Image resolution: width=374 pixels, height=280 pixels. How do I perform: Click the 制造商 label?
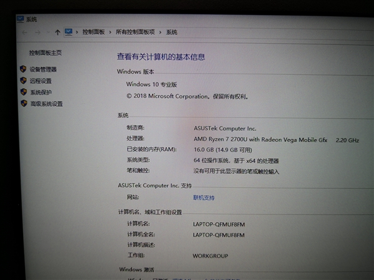(135, 128)
